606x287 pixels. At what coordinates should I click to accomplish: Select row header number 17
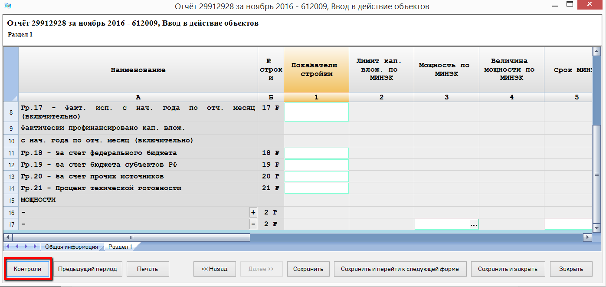pyautogui.click(x=11, y=224)
